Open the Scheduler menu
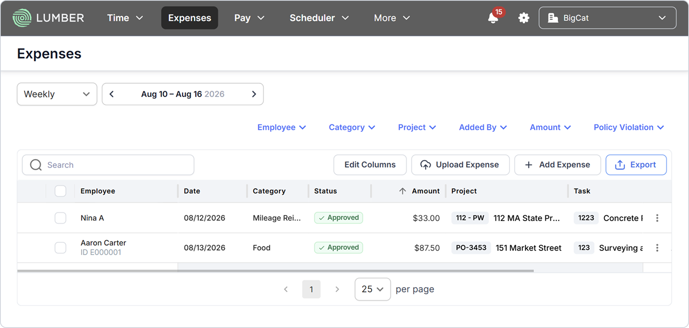Viewport: 689px width, 328px height. (x=319, y=18)
